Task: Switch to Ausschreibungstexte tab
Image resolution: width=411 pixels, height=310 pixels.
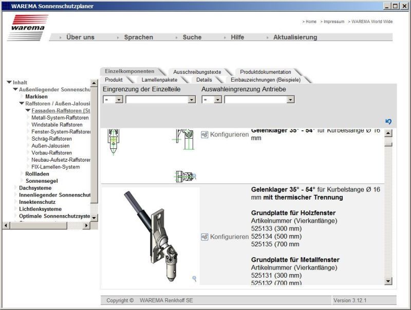Action: pos(197,72)
